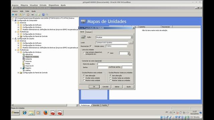Click the Nome de usuário input field
Screen dimensions: 214x120
pos(115,64)
